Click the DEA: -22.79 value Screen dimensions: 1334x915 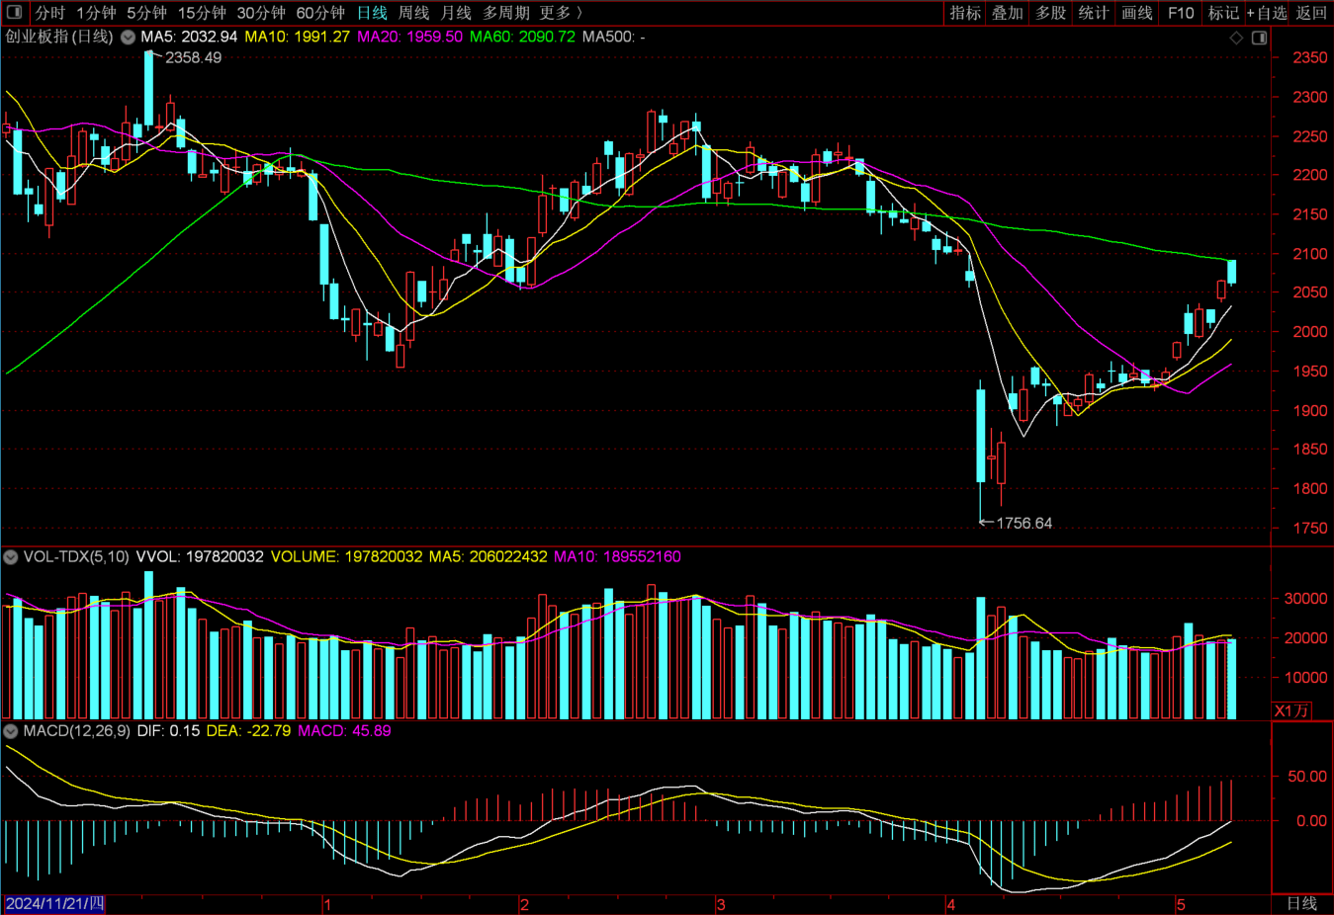point(248,731)
